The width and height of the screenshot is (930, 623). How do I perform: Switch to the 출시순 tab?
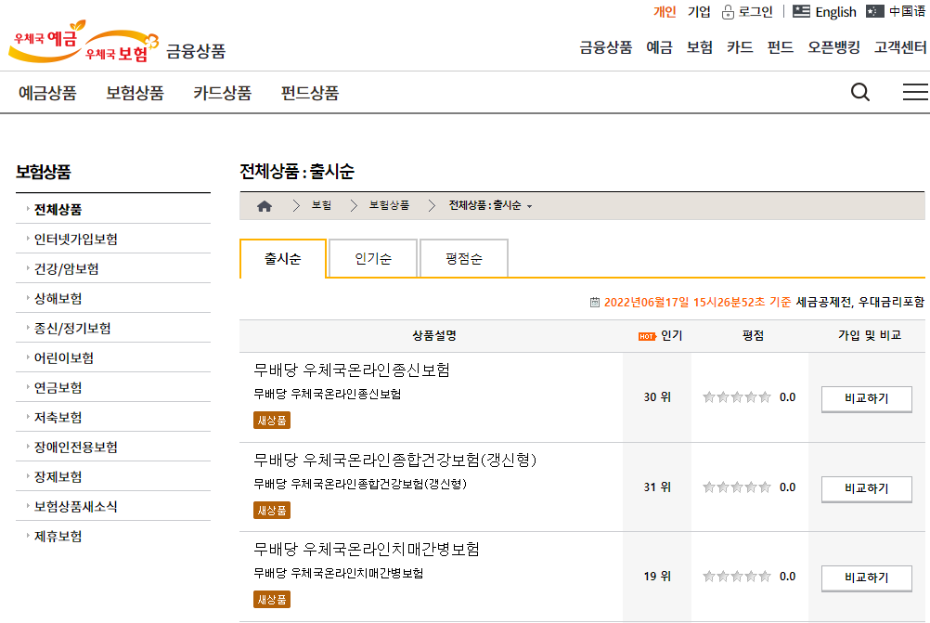pyautogui.click(x=283, y=258)
